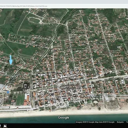Open the Bulgaria link in the footer

pyautogui.click(x=120, y=122)
